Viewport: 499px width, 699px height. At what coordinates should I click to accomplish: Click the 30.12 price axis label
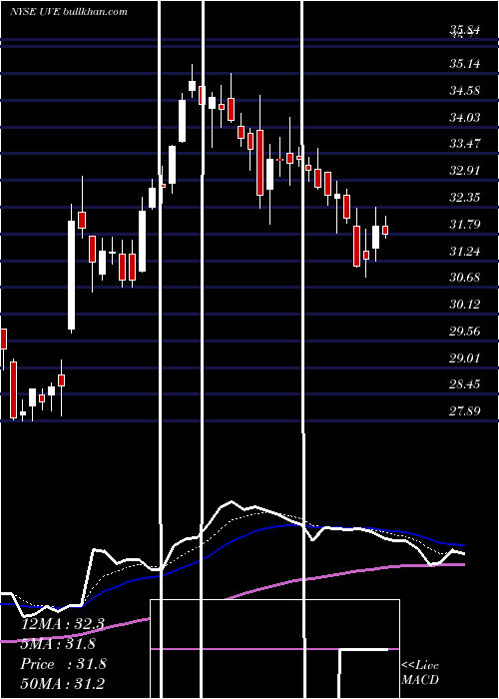click(465, 304)
